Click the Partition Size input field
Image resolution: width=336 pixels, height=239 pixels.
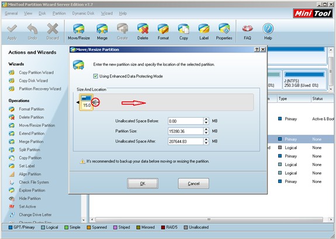185,131
